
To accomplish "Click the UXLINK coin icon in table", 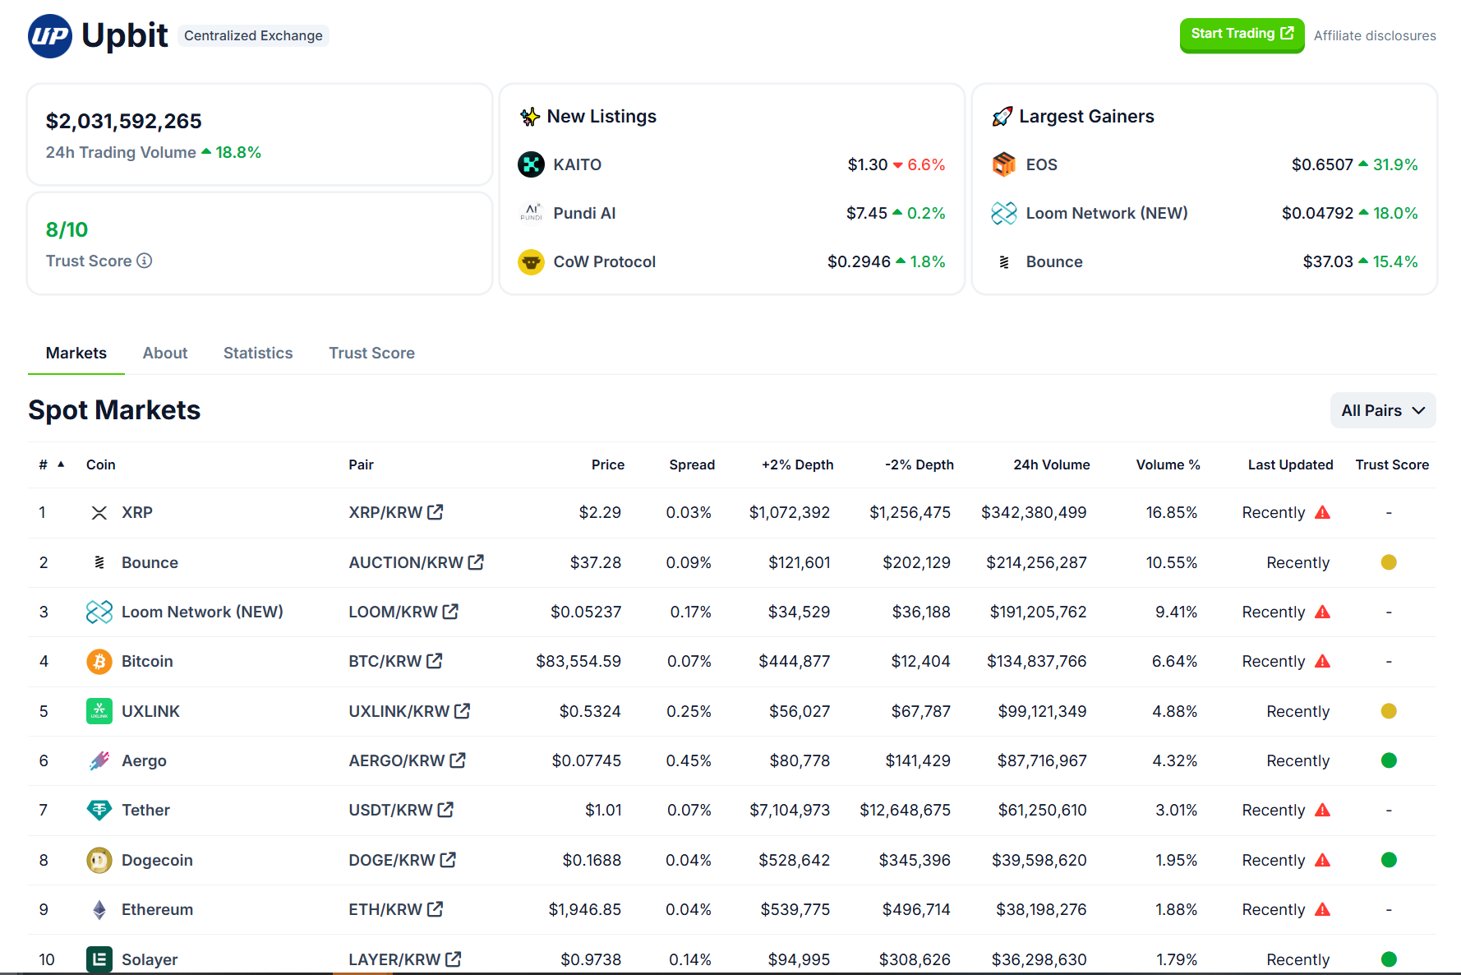I will (99, 711).
